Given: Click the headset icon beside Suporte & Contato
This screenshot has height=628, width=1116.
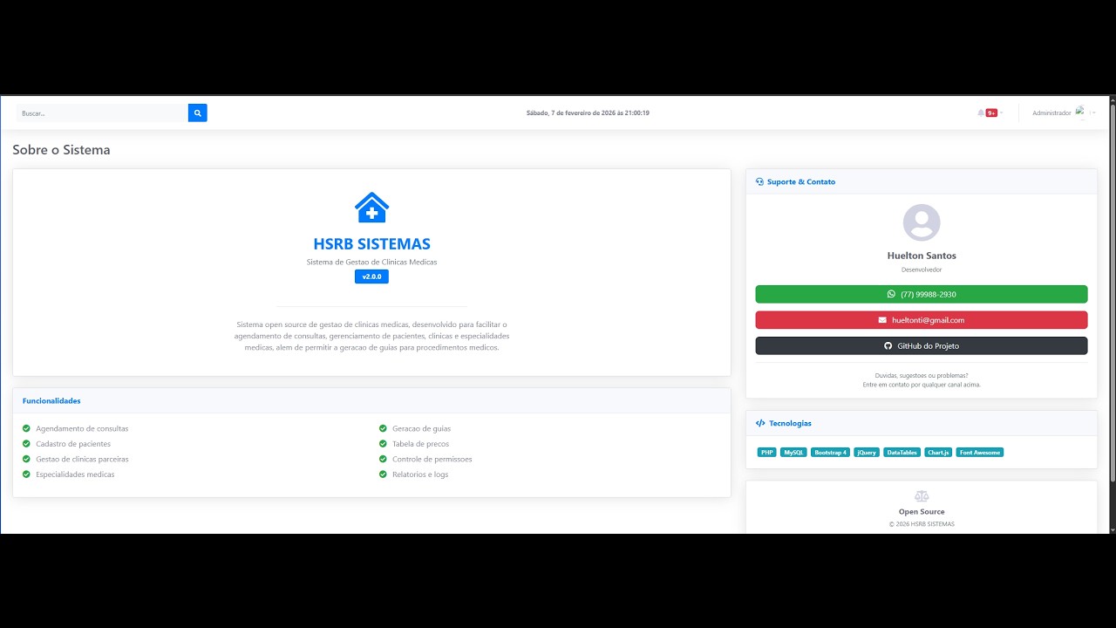Looking at the screenshot, I should (759, 181).
